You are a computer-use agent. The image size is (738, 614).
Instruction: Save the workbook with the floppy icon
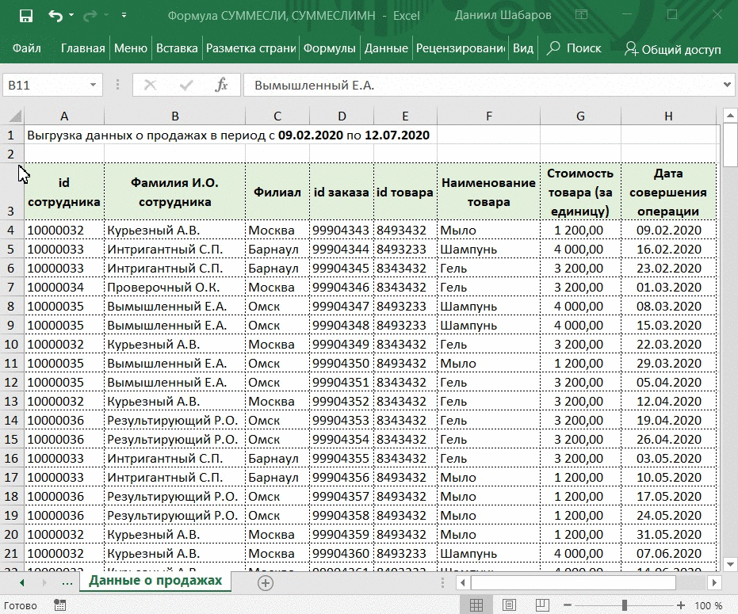coord(26,16)
